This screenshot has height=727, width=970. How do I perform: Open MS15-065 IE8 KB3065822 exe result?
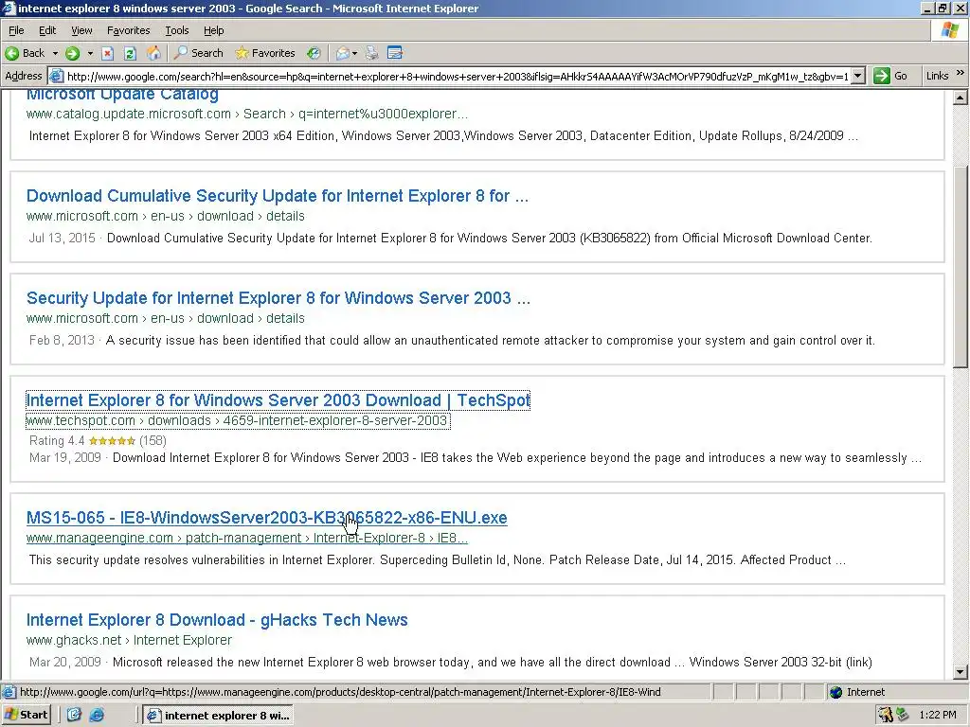266,518
